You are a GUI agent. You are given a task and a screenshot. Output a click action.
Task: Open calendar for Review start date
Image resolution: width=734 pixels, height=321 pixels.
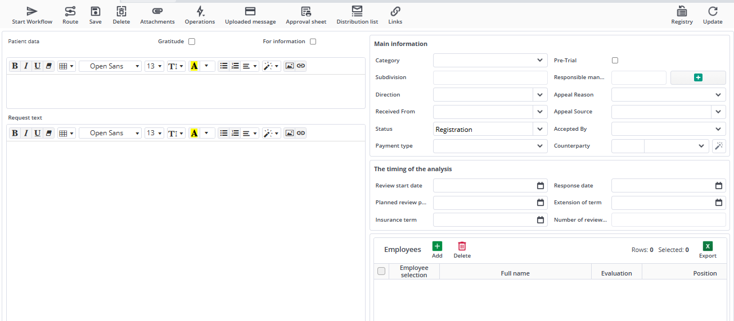pyautogui.click(x=541, y=186)
